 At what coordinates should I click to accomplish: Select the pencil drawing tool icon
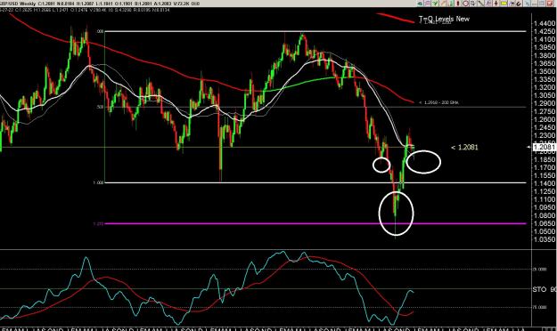click(443, 4)
